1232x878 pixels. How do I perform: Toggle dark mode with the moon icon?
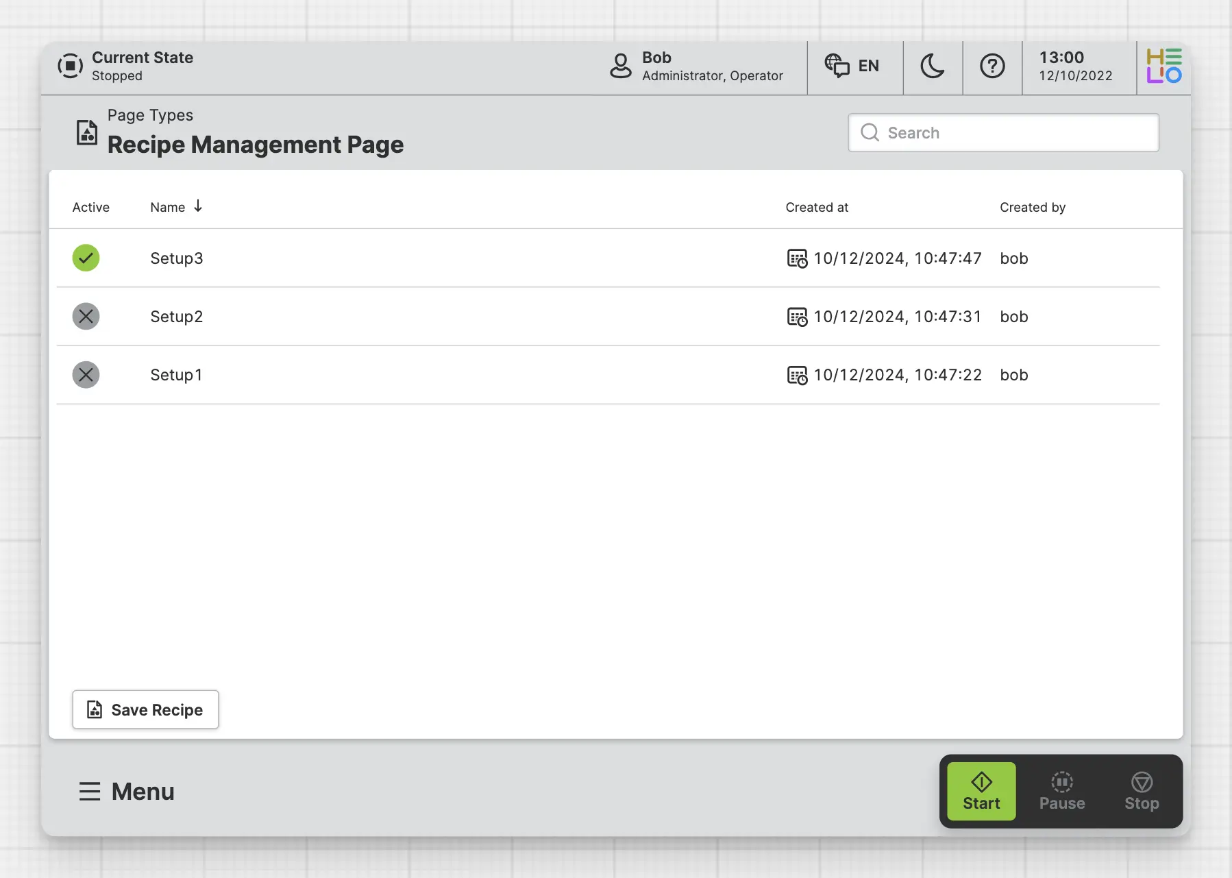(932, 66)
